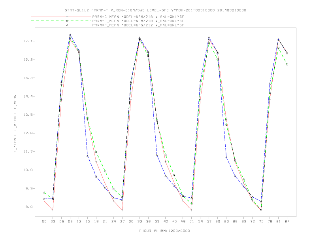Click x-axis tick label 21
Viewport: 313px width, 241px height.
tap(105, 221)
